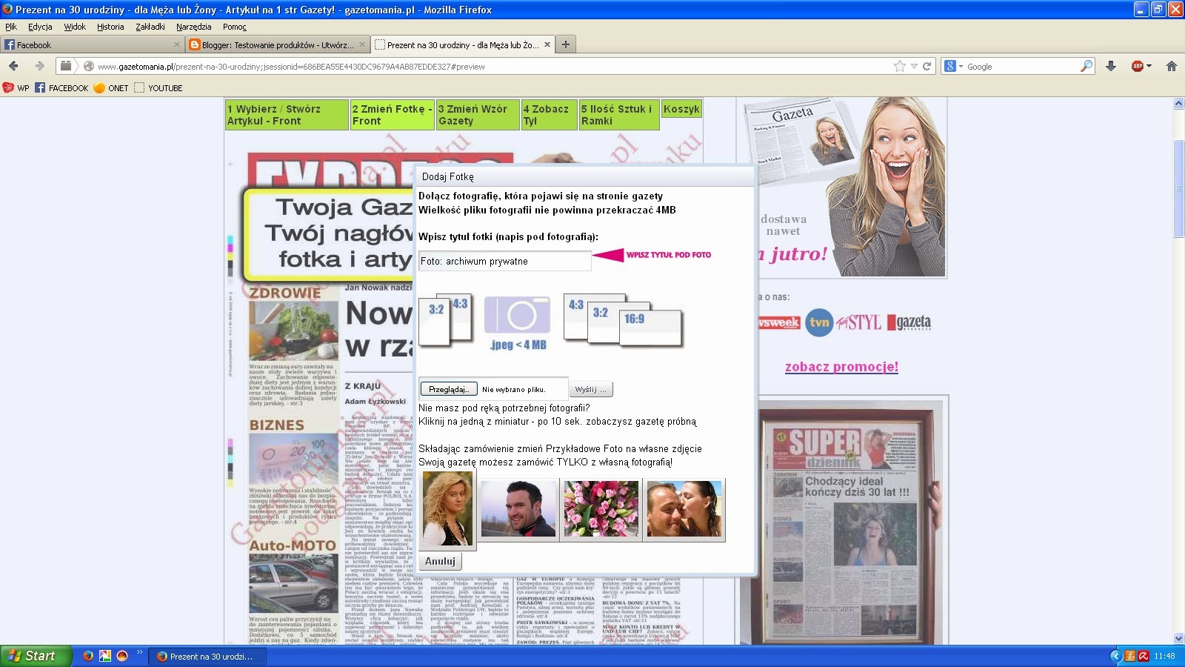Go to step 1 Wybierz / Stwórz Artykuł
Screen dimensions: 1185x667
point(287,115)
